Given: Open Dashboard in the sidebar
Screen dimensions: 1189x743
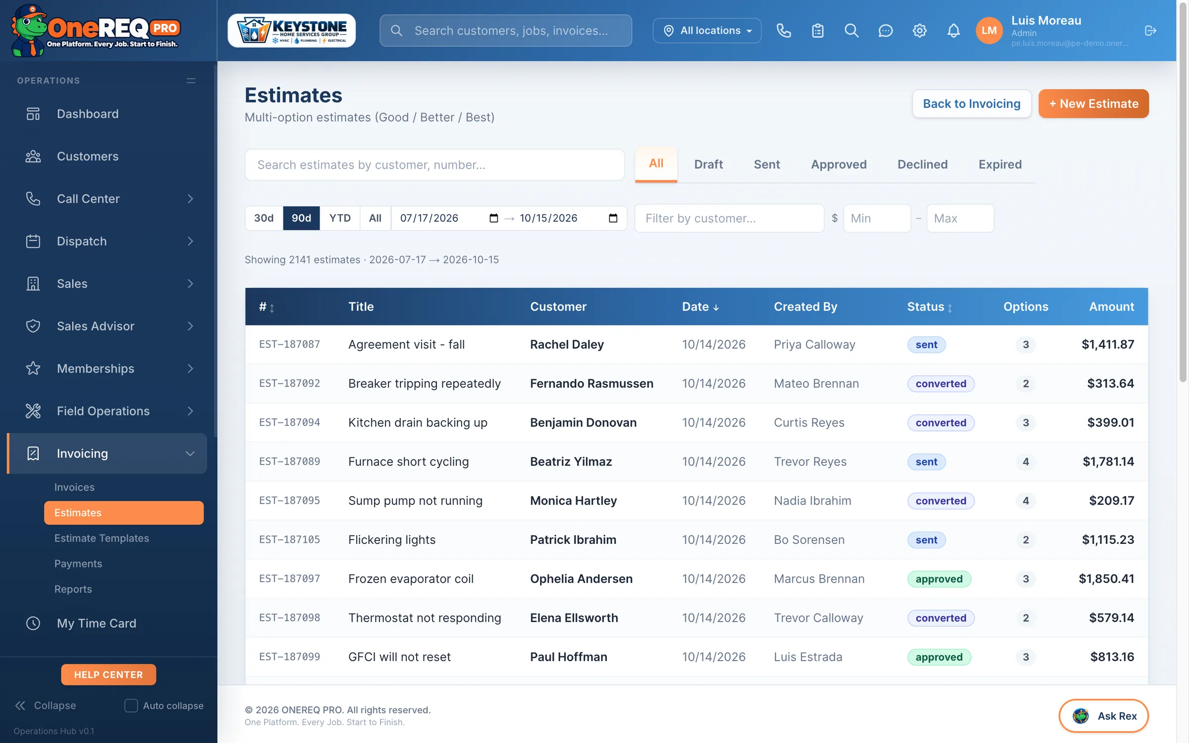Looking at the screenshot, I should click(107, 114).
